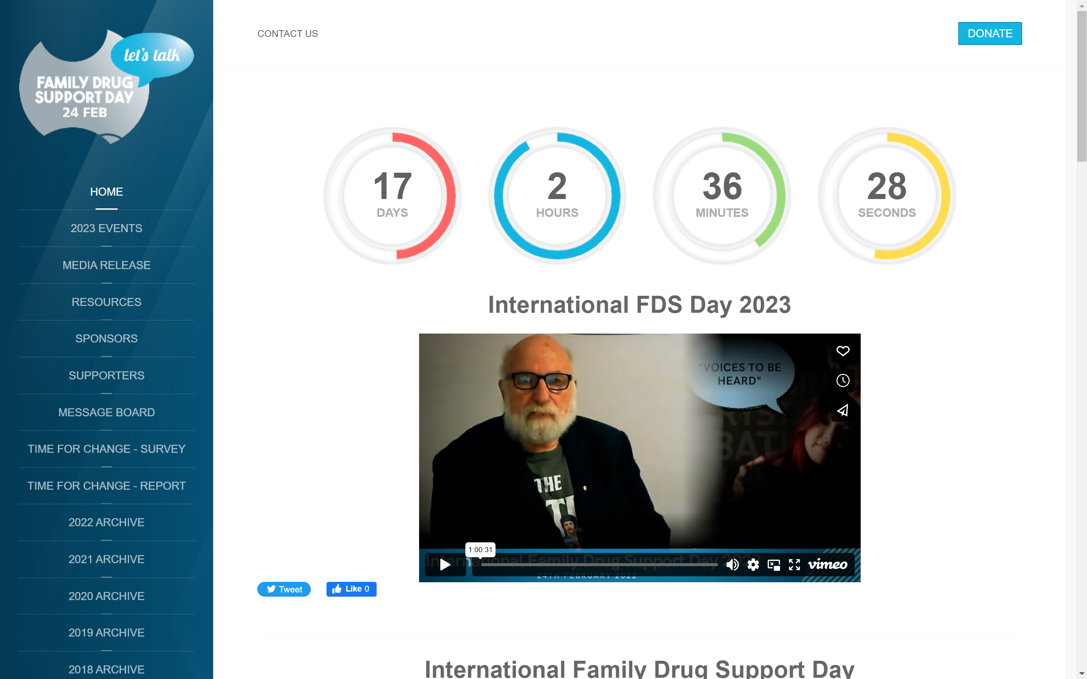
Task: Open SUPPORTERS menu item
Action: [107, 376]
